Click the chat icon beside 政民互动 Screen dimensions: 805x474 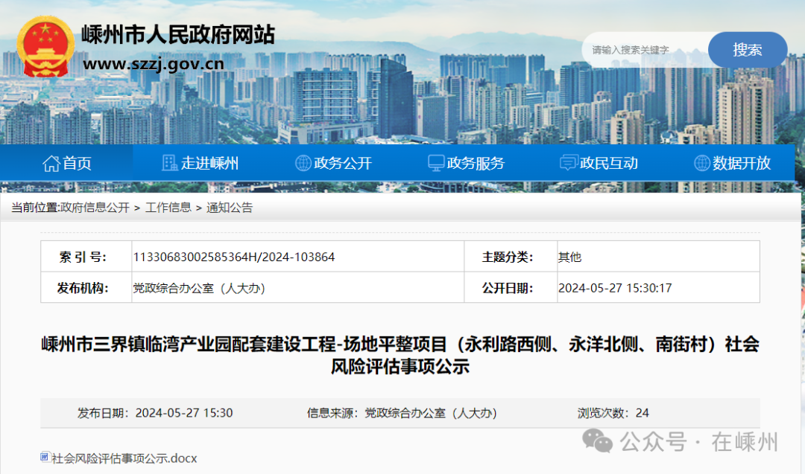click(569, 163)
